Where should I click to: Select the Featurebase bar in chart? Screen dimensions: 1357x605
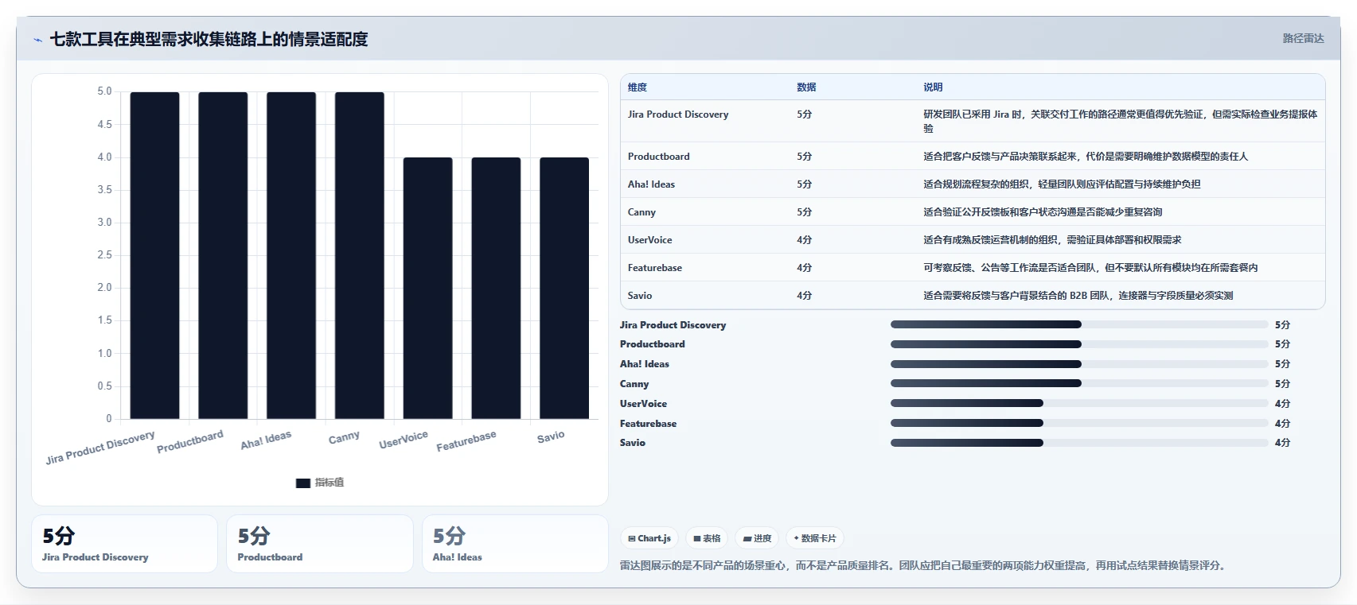496,288
